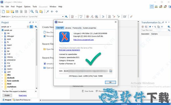This screenshot has height=105, width=171.
Task: Select the Open/Find Resource bottom tab
Action: pos(22,100)
